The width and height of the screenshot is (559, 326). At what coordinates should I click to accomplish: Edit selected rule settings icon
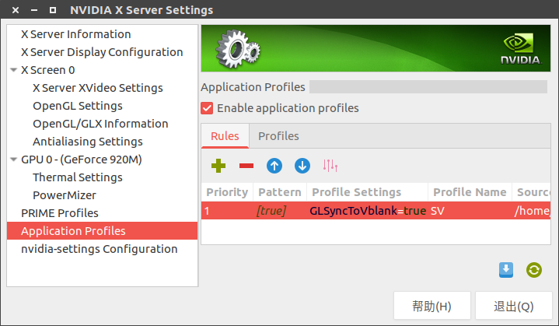point(330,166)
